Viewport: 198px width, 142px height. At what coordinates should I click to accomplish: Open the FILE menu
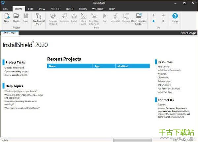point(6,9)
